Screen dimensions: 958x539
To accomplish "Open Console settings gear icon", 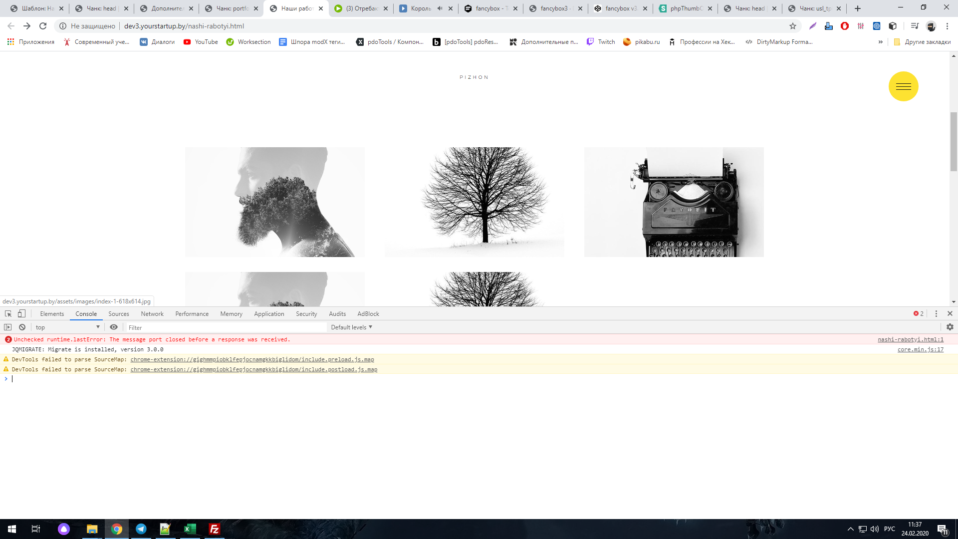I will 950,327.
